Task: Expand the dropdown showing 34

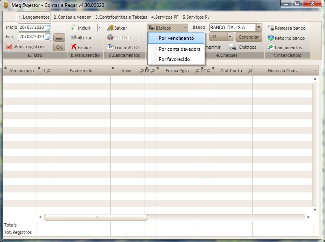Action: point(230,37)
